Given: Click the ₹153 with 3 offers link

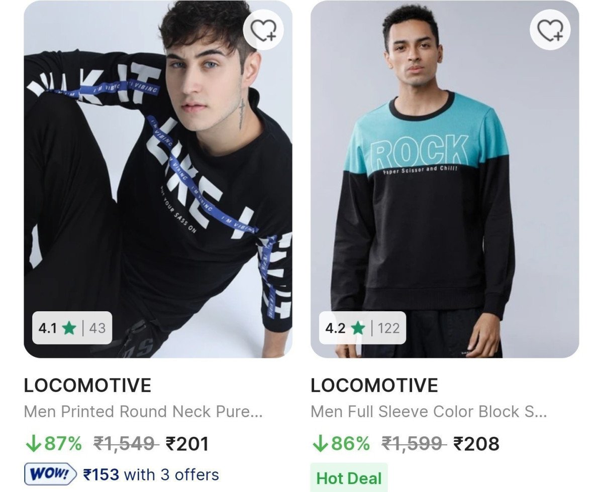Looking at the screenshot, I should [x=151, y=474].
